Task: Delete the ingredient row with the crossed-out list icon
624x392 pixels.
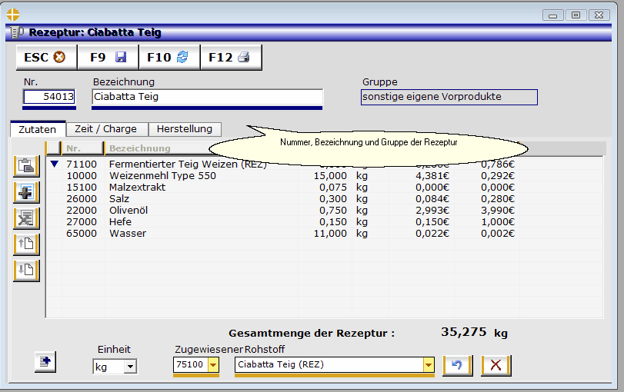Action: [x=26, y=218]
